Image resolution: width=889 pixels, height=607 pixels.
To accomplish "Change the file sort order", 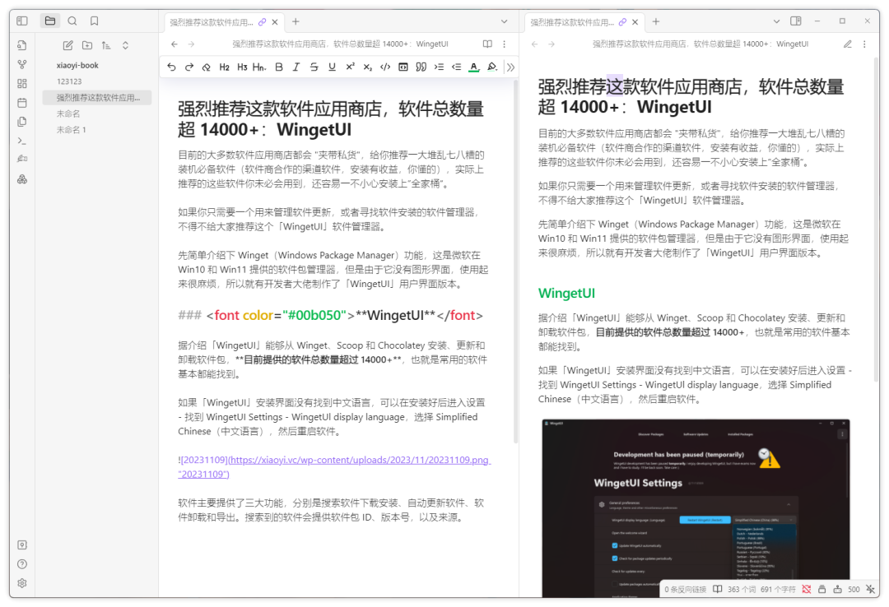I will point(106,45).
